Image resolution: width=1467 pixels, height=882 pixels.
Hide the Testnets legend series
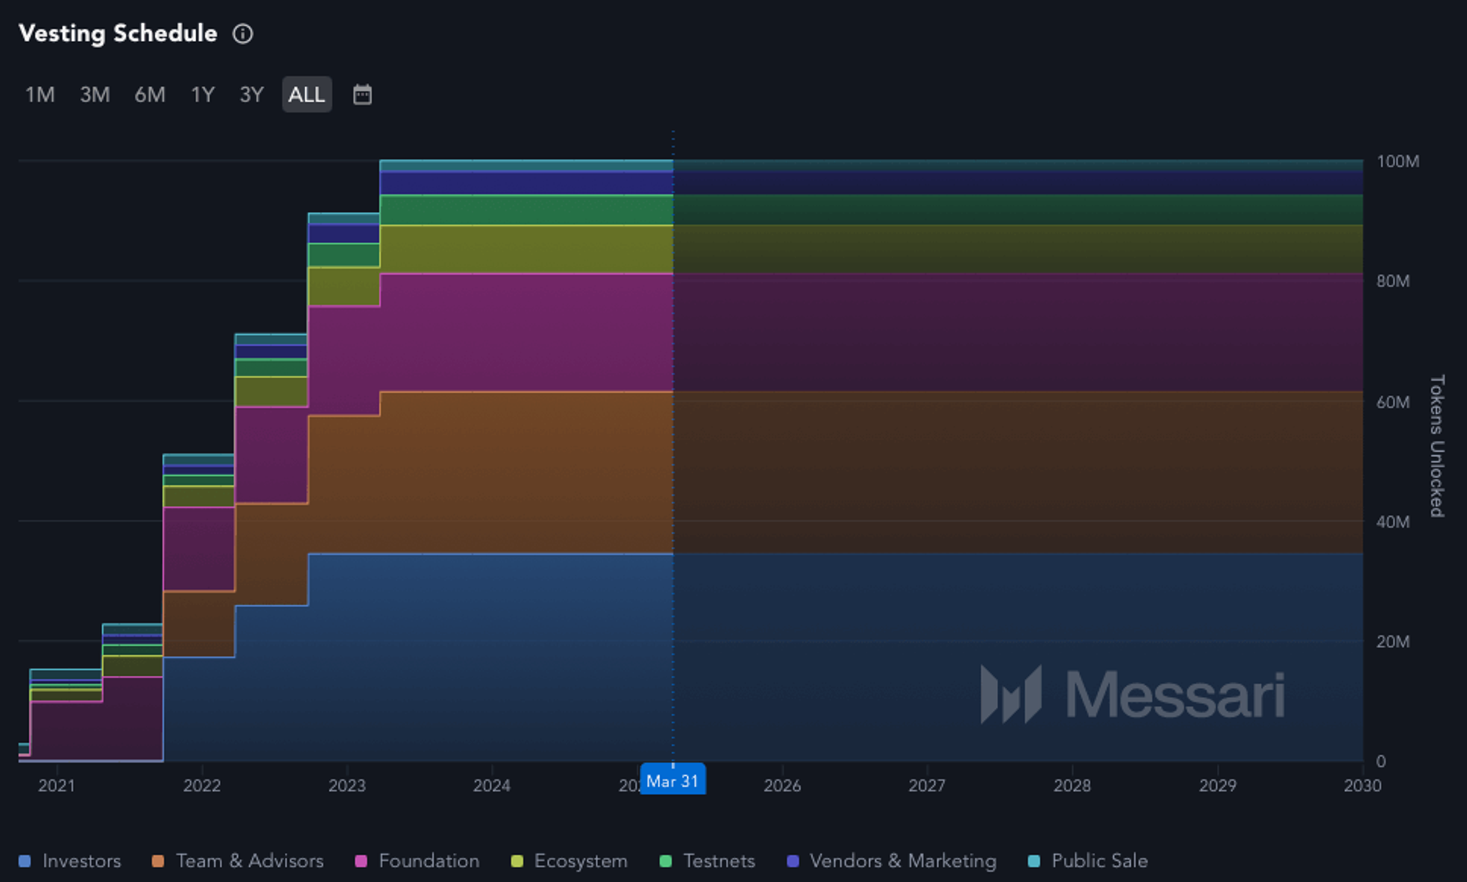click(707, 861)
